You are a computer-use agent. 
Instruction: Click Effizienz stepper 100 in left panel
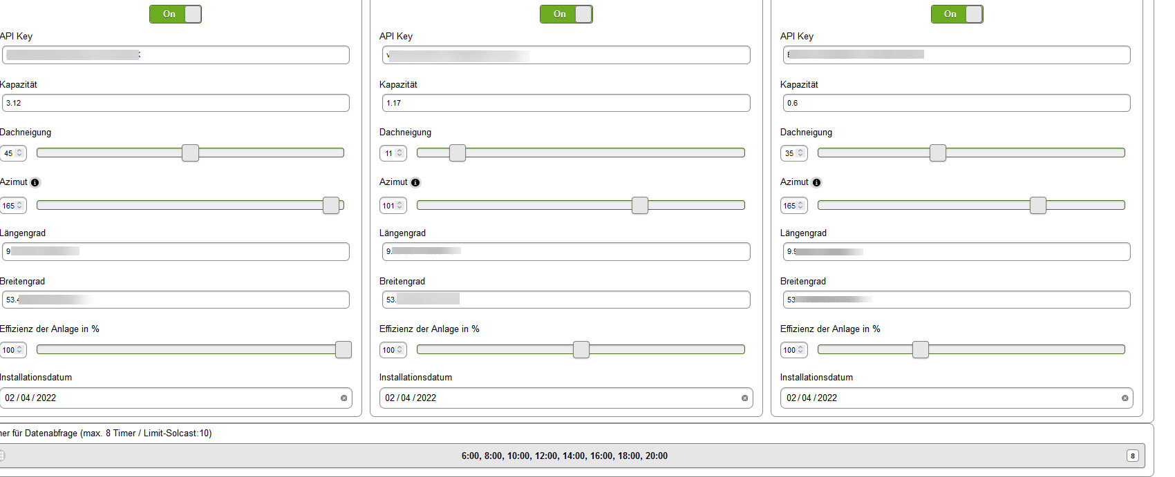(13, 350)
